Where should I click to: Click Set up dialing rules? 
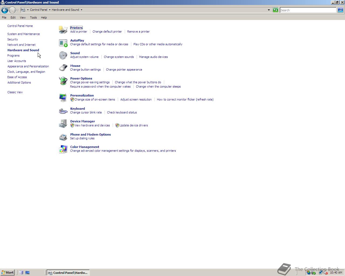click(x=82, y=138)
